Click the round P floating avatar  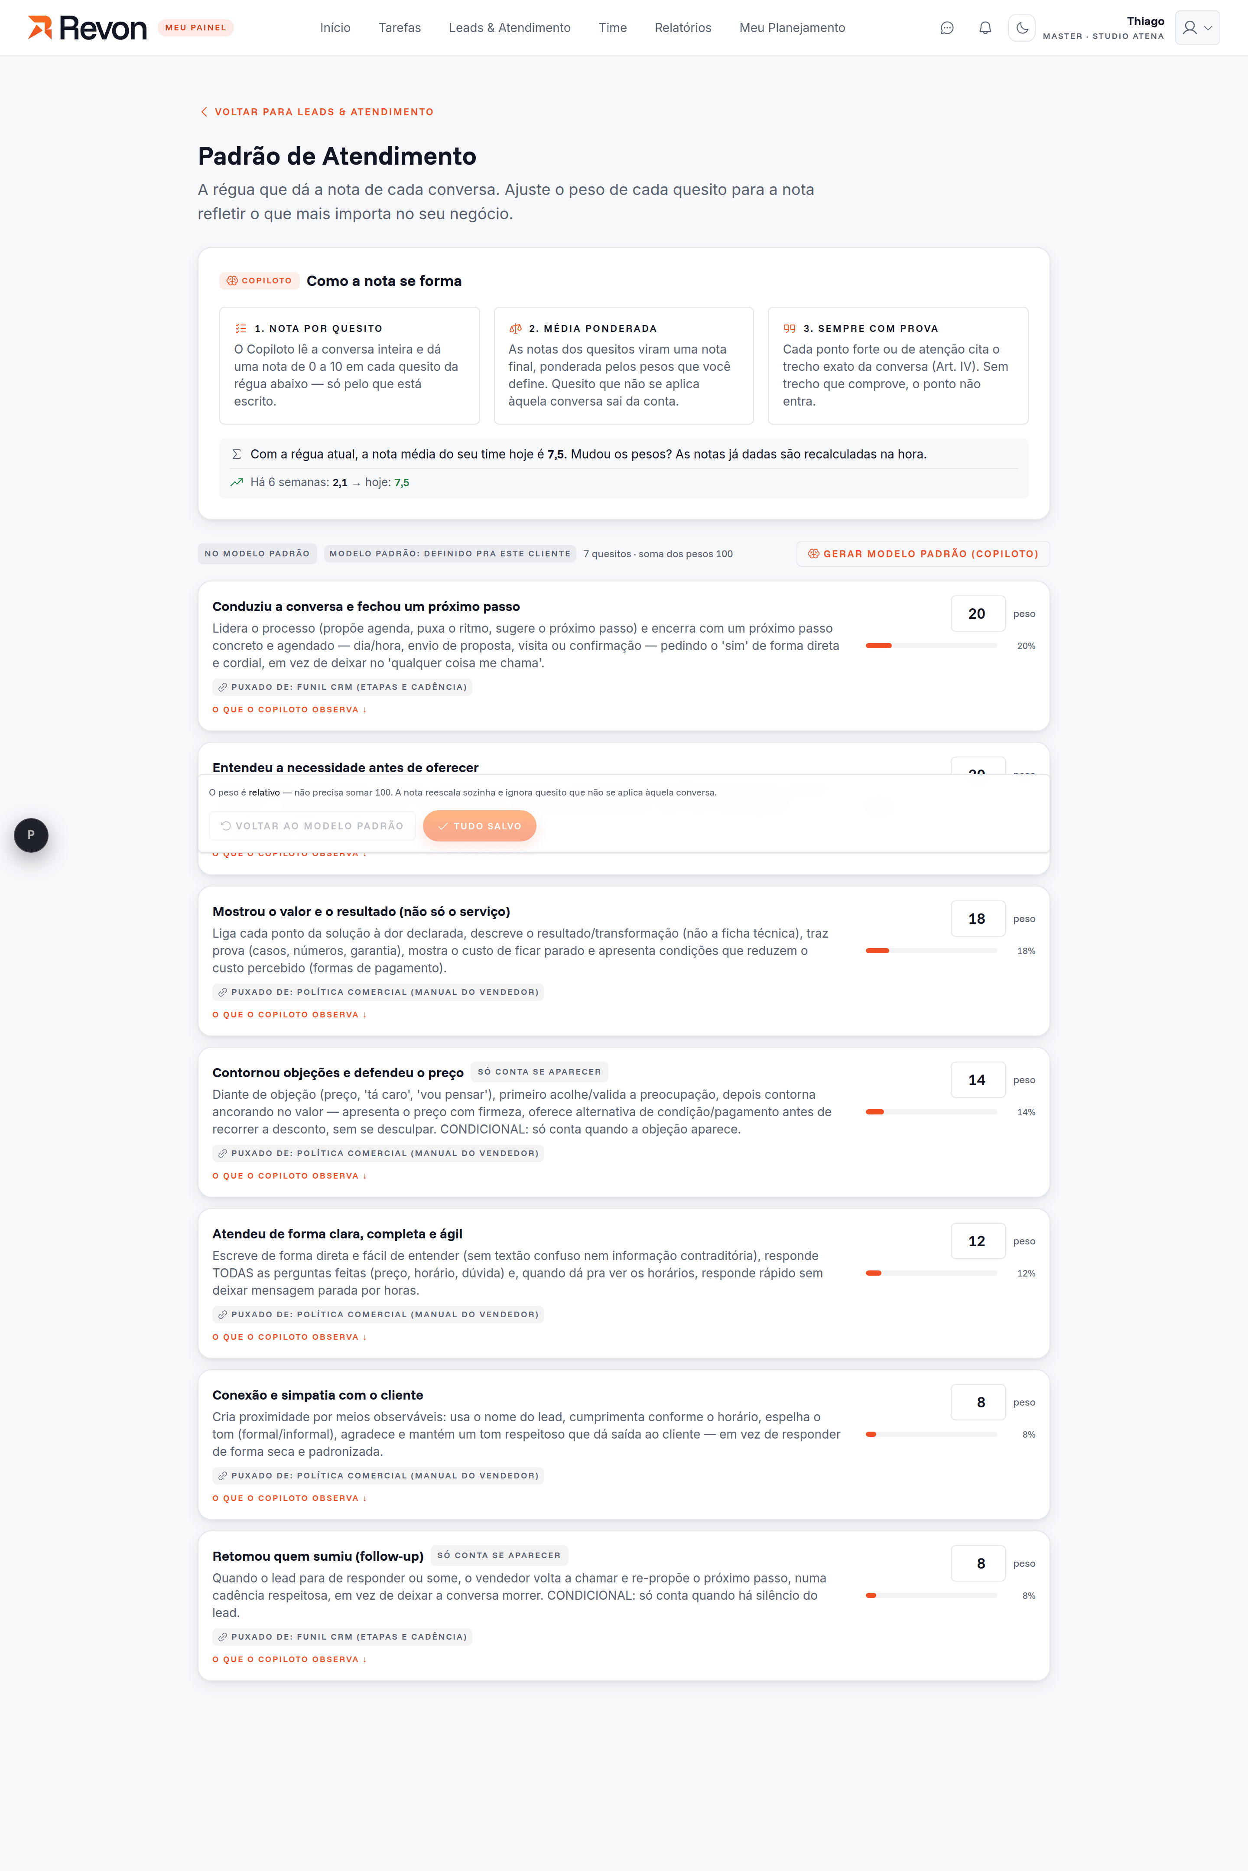31,835
